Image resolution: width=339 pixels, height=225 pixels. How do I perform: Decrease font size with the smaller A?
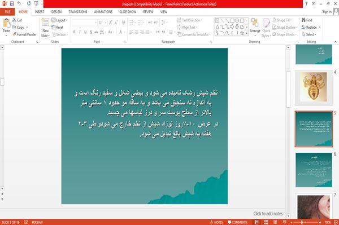(116, 23)
